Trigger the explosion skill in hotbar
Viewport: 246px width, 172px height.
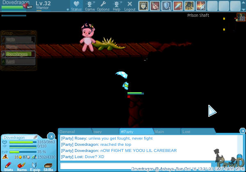pos(201,6)
